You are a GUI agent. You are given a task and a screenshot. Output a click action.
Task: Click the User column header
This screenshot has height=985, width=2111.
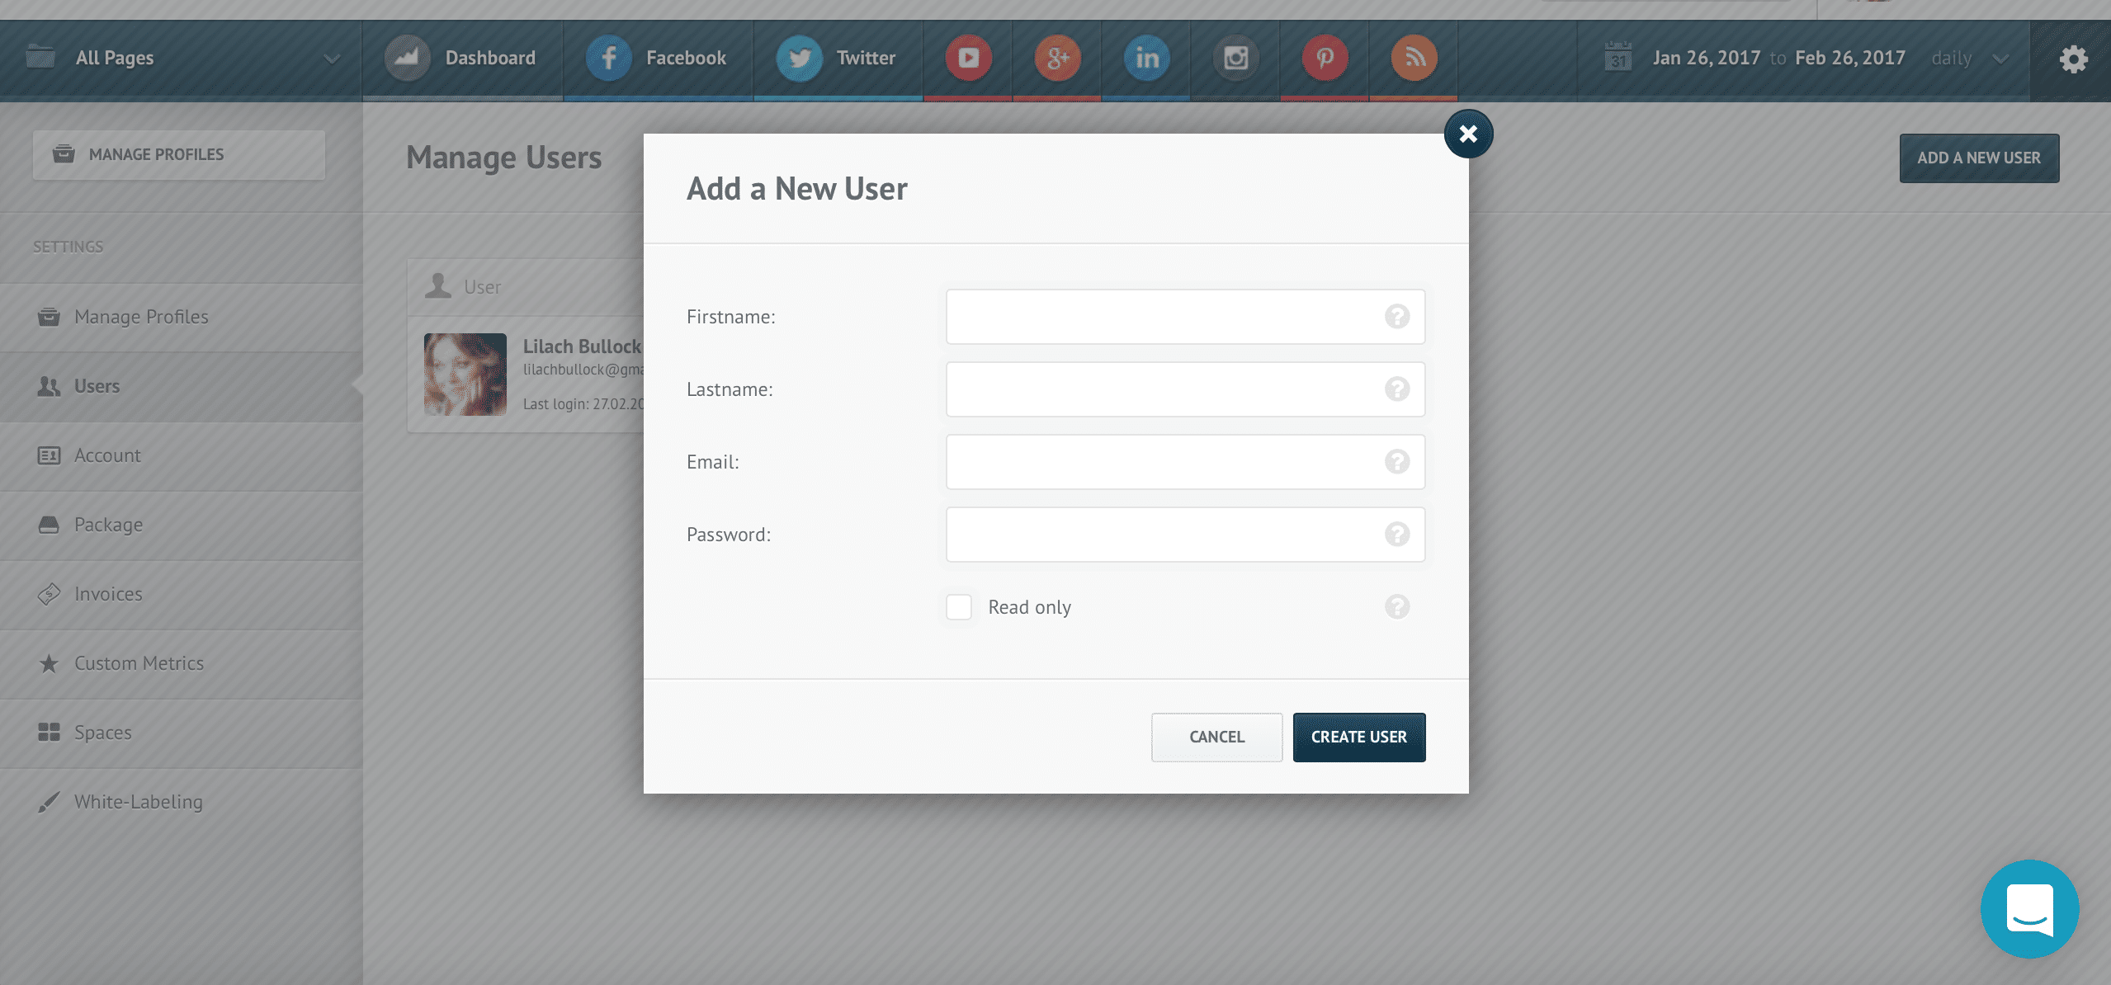(x=482, y=287)
